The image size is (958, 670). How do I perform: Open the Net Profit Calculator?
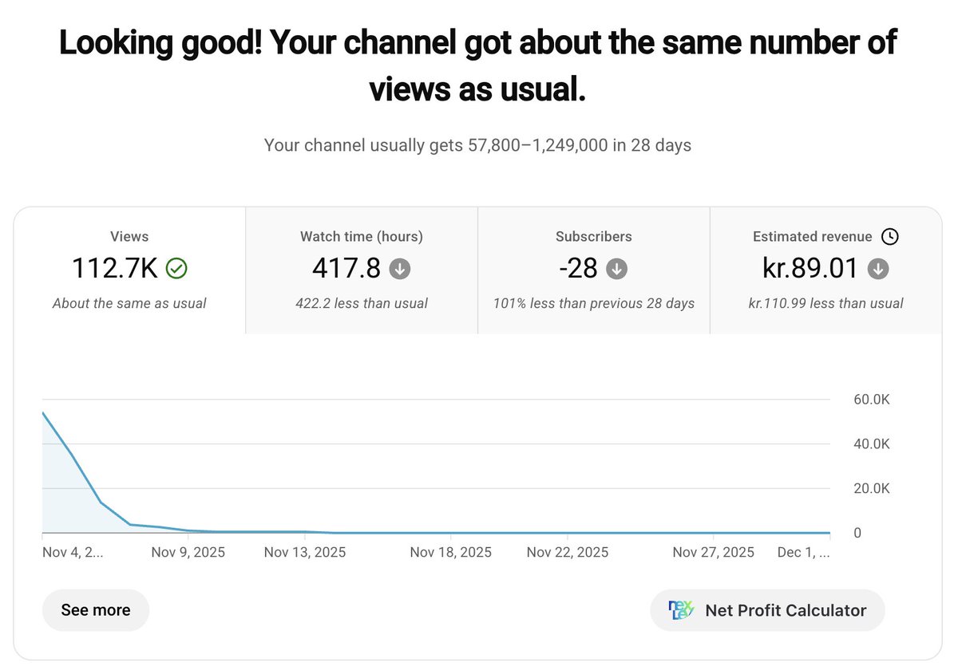(x=767, y=610)
